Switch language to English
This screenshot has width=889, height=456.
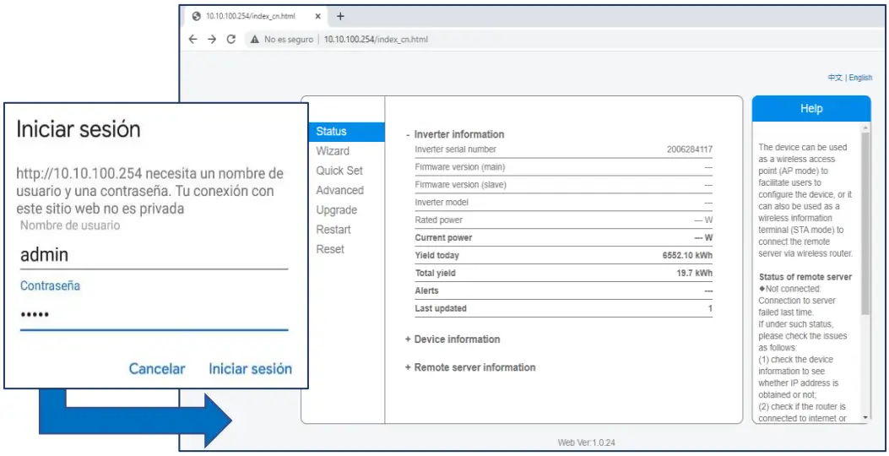coord(860,78)
